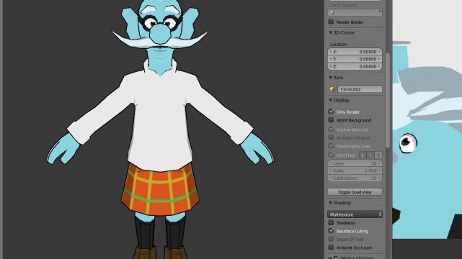Click the grip handle on Shading panel header

379,203
